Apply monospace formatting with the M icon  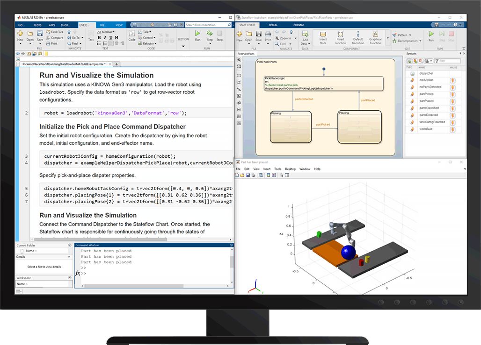pyautogui.click(x=117, y=38)
